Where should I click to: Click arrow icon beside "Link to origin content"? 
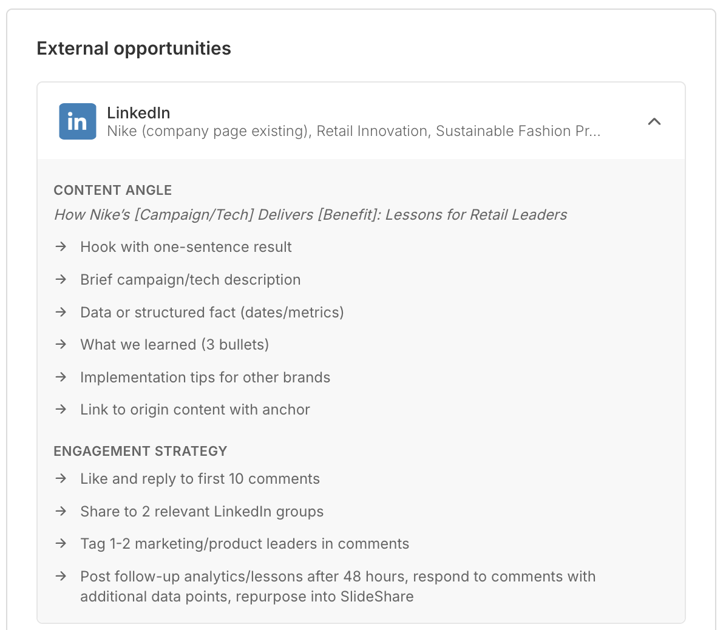(61, 410)
